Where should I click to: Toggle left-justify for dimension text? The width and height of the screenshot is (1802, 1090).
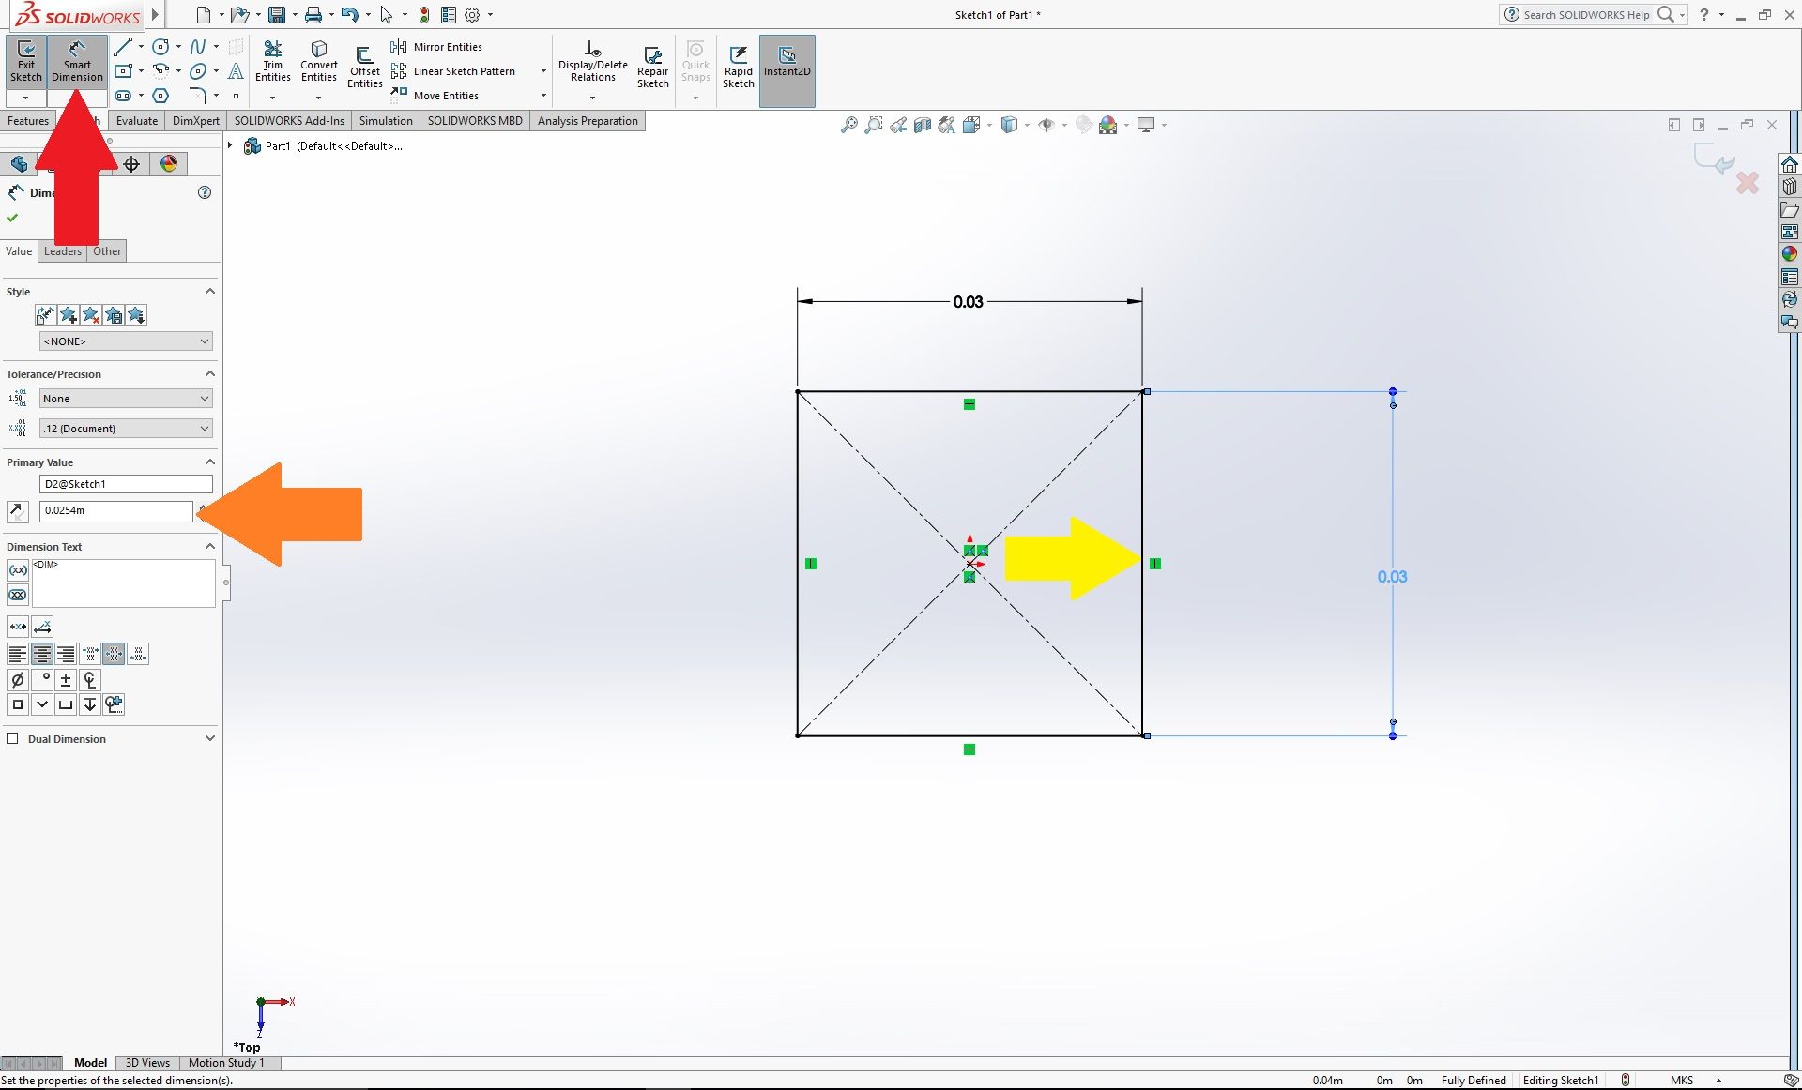tap(17, 654)
